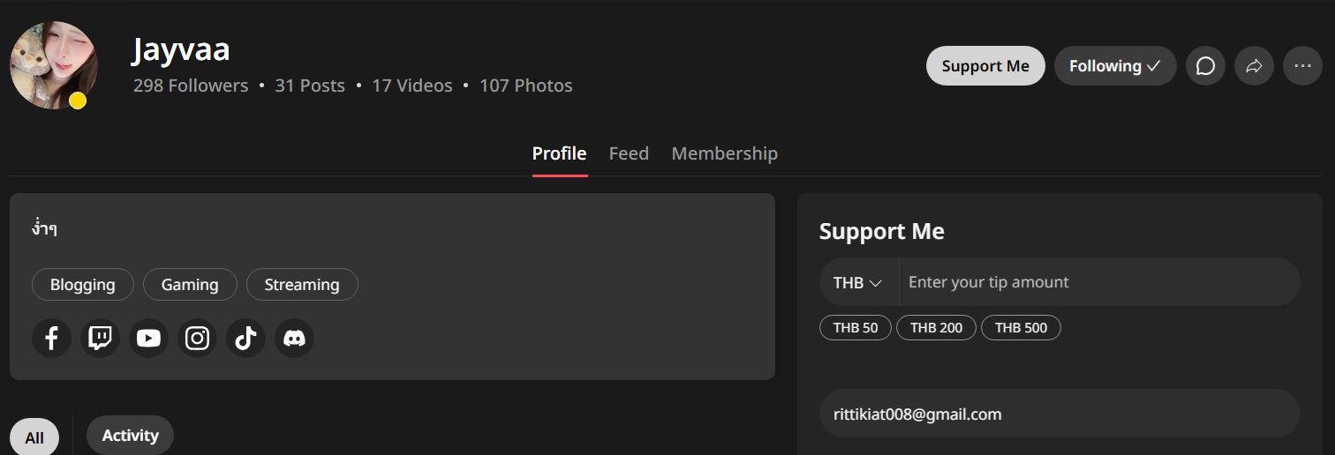Open the TikTok profile icon
This screenshot has height=455, width=1335.
(245, 339)
